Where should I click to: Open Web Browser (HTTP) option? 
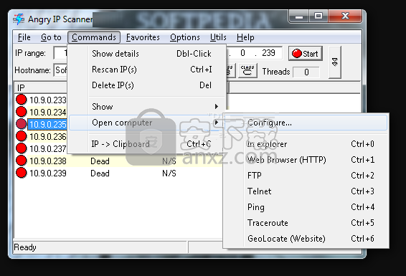click(x=306, y=160)
